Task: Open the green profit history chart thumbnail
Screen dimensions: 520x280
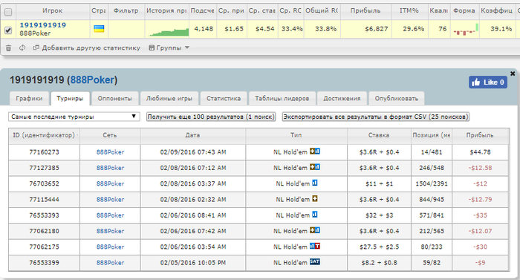Action: [x=169, y=32]
